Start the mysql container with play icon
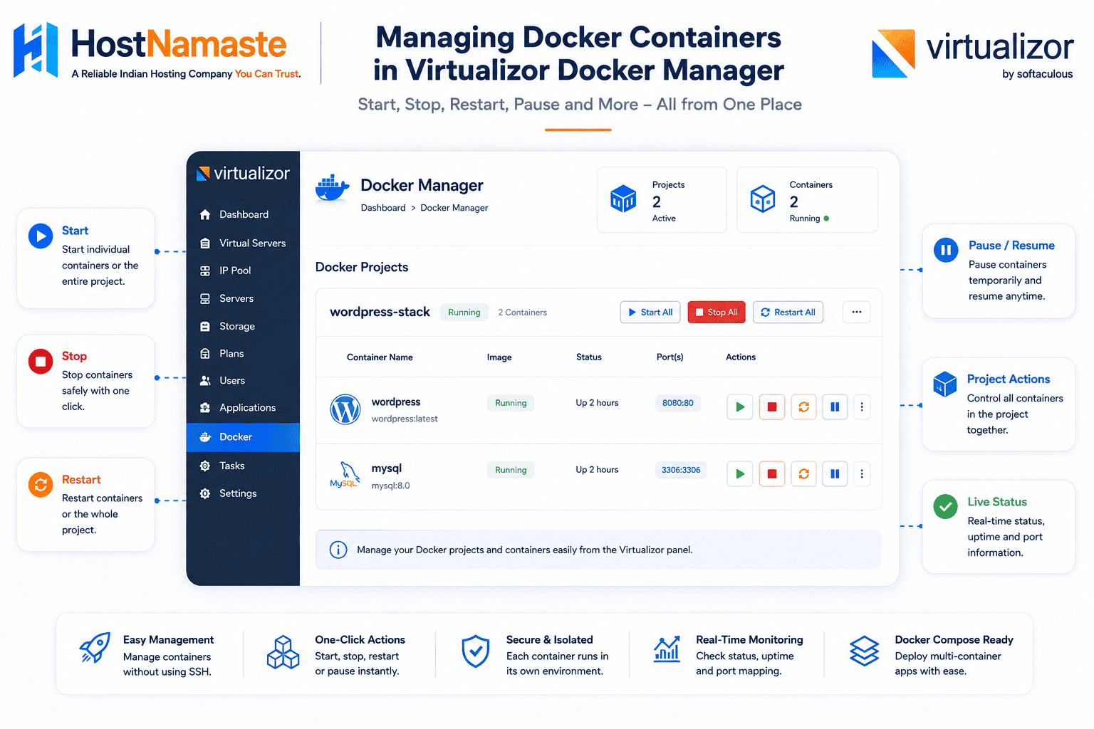Viewport: 1094px width, 729px height. tap(740, 473)
